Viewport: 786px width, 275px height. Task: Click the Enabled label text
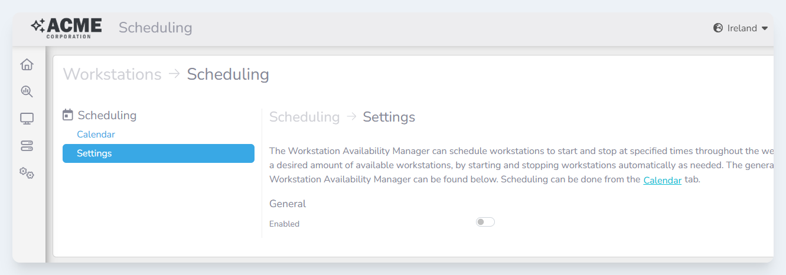284,224
